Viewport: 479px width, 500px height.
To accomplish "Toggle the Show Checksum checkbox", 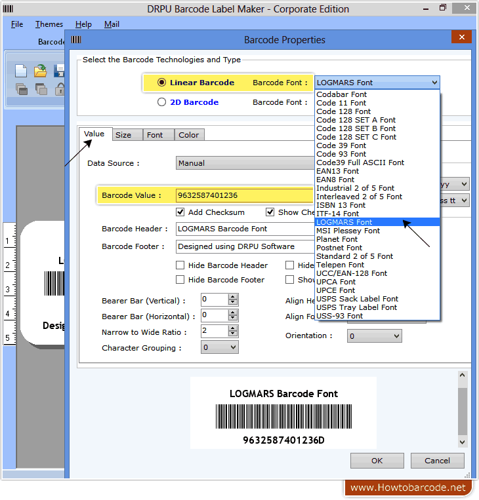I will tap(270, 212).
